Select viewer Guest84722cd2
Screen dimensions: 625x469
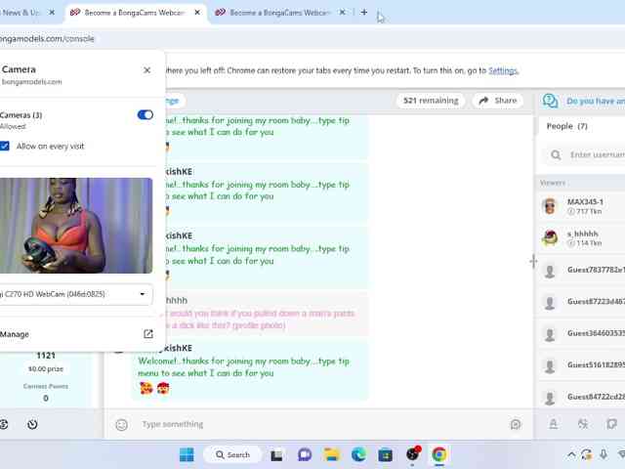[x=582, y=397]
